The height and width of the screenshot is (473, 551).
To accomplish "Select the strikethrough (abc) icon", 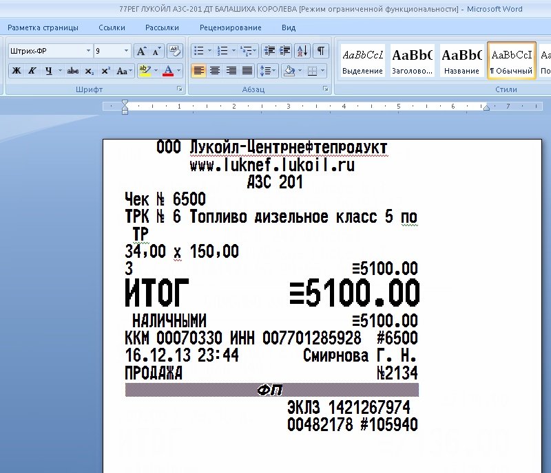I will click(72, 71).
